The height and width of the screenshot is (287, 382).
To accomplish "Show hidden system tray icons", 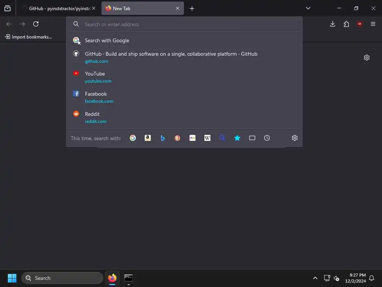I will tap(315, 278).
